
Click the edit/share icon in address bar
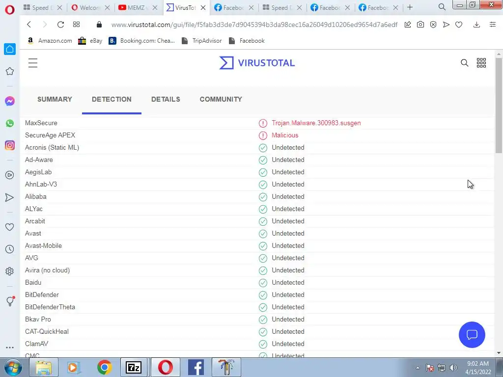point(407,25)
